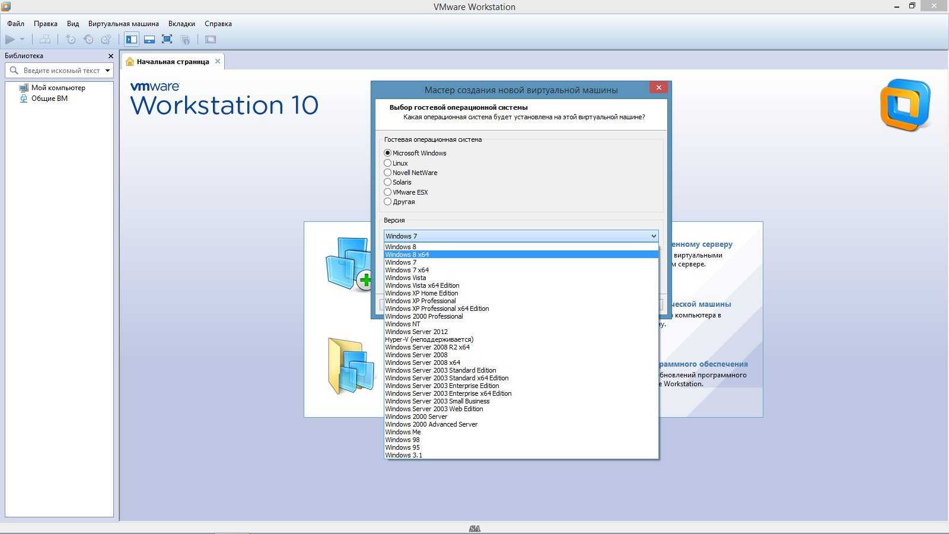The height and width of the screenshot is (534, 949).
Task: Click the Full Screen mode toolbar icon
Action: pyautogui.click(x=167, y=39)
